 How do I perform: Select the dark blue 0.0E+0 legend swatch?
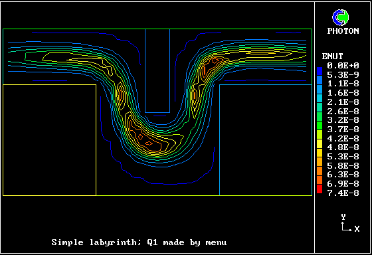pos(320,71)
